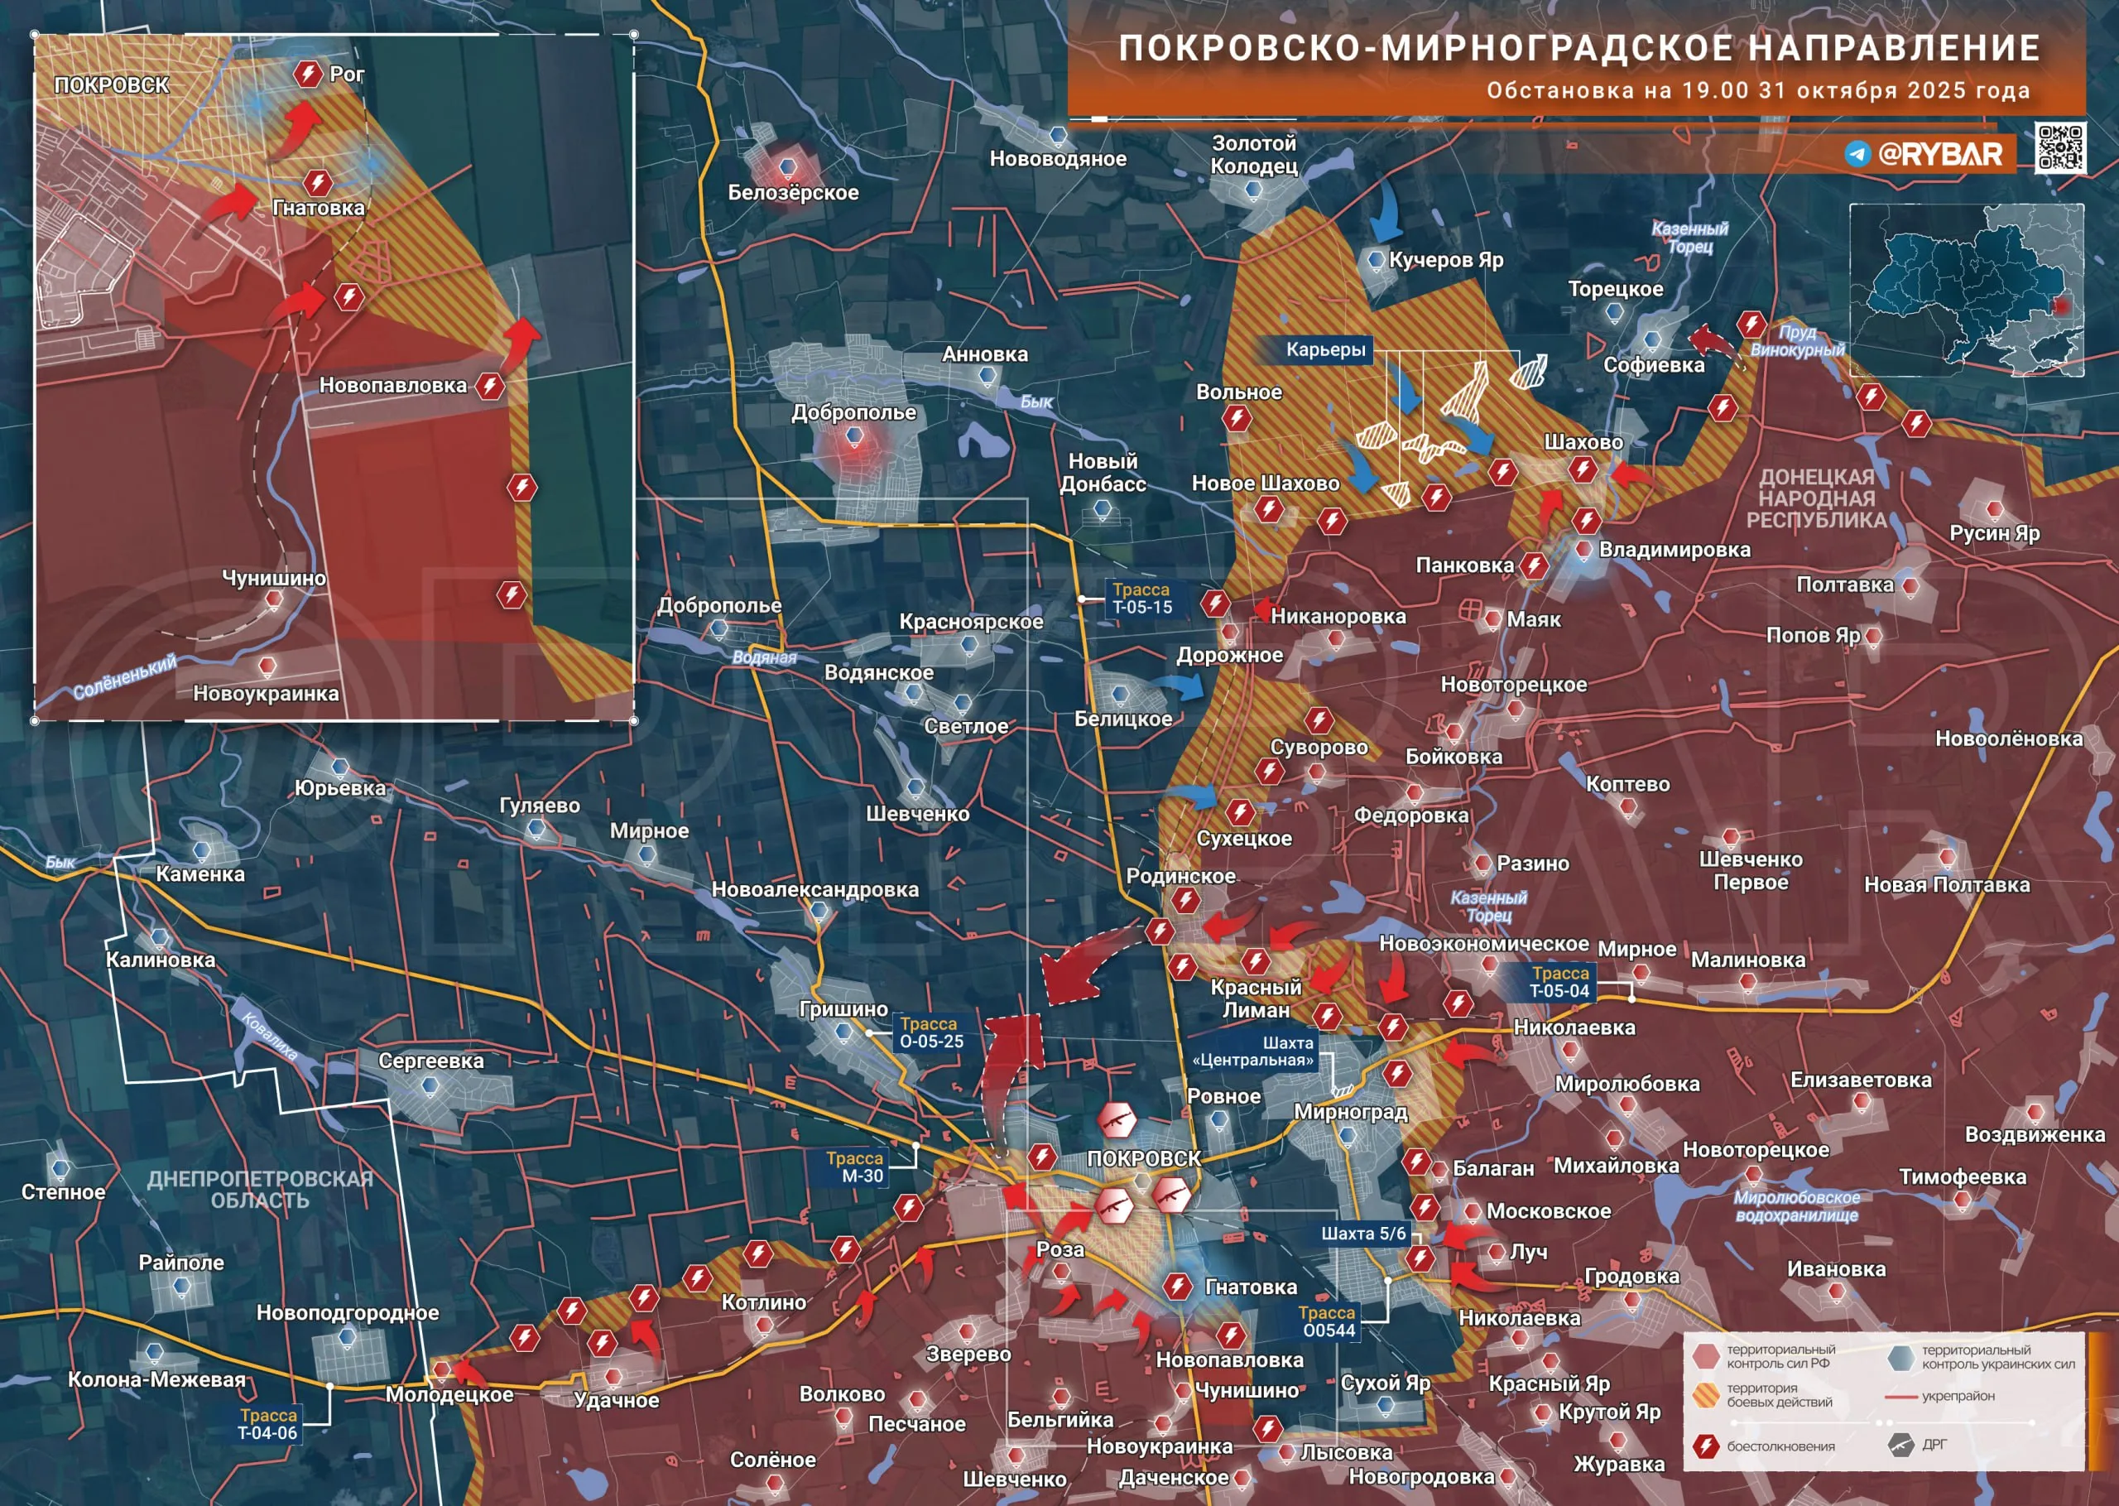Click the Ukraine overview minimap thumbnail

click(x=1966, y=289)
